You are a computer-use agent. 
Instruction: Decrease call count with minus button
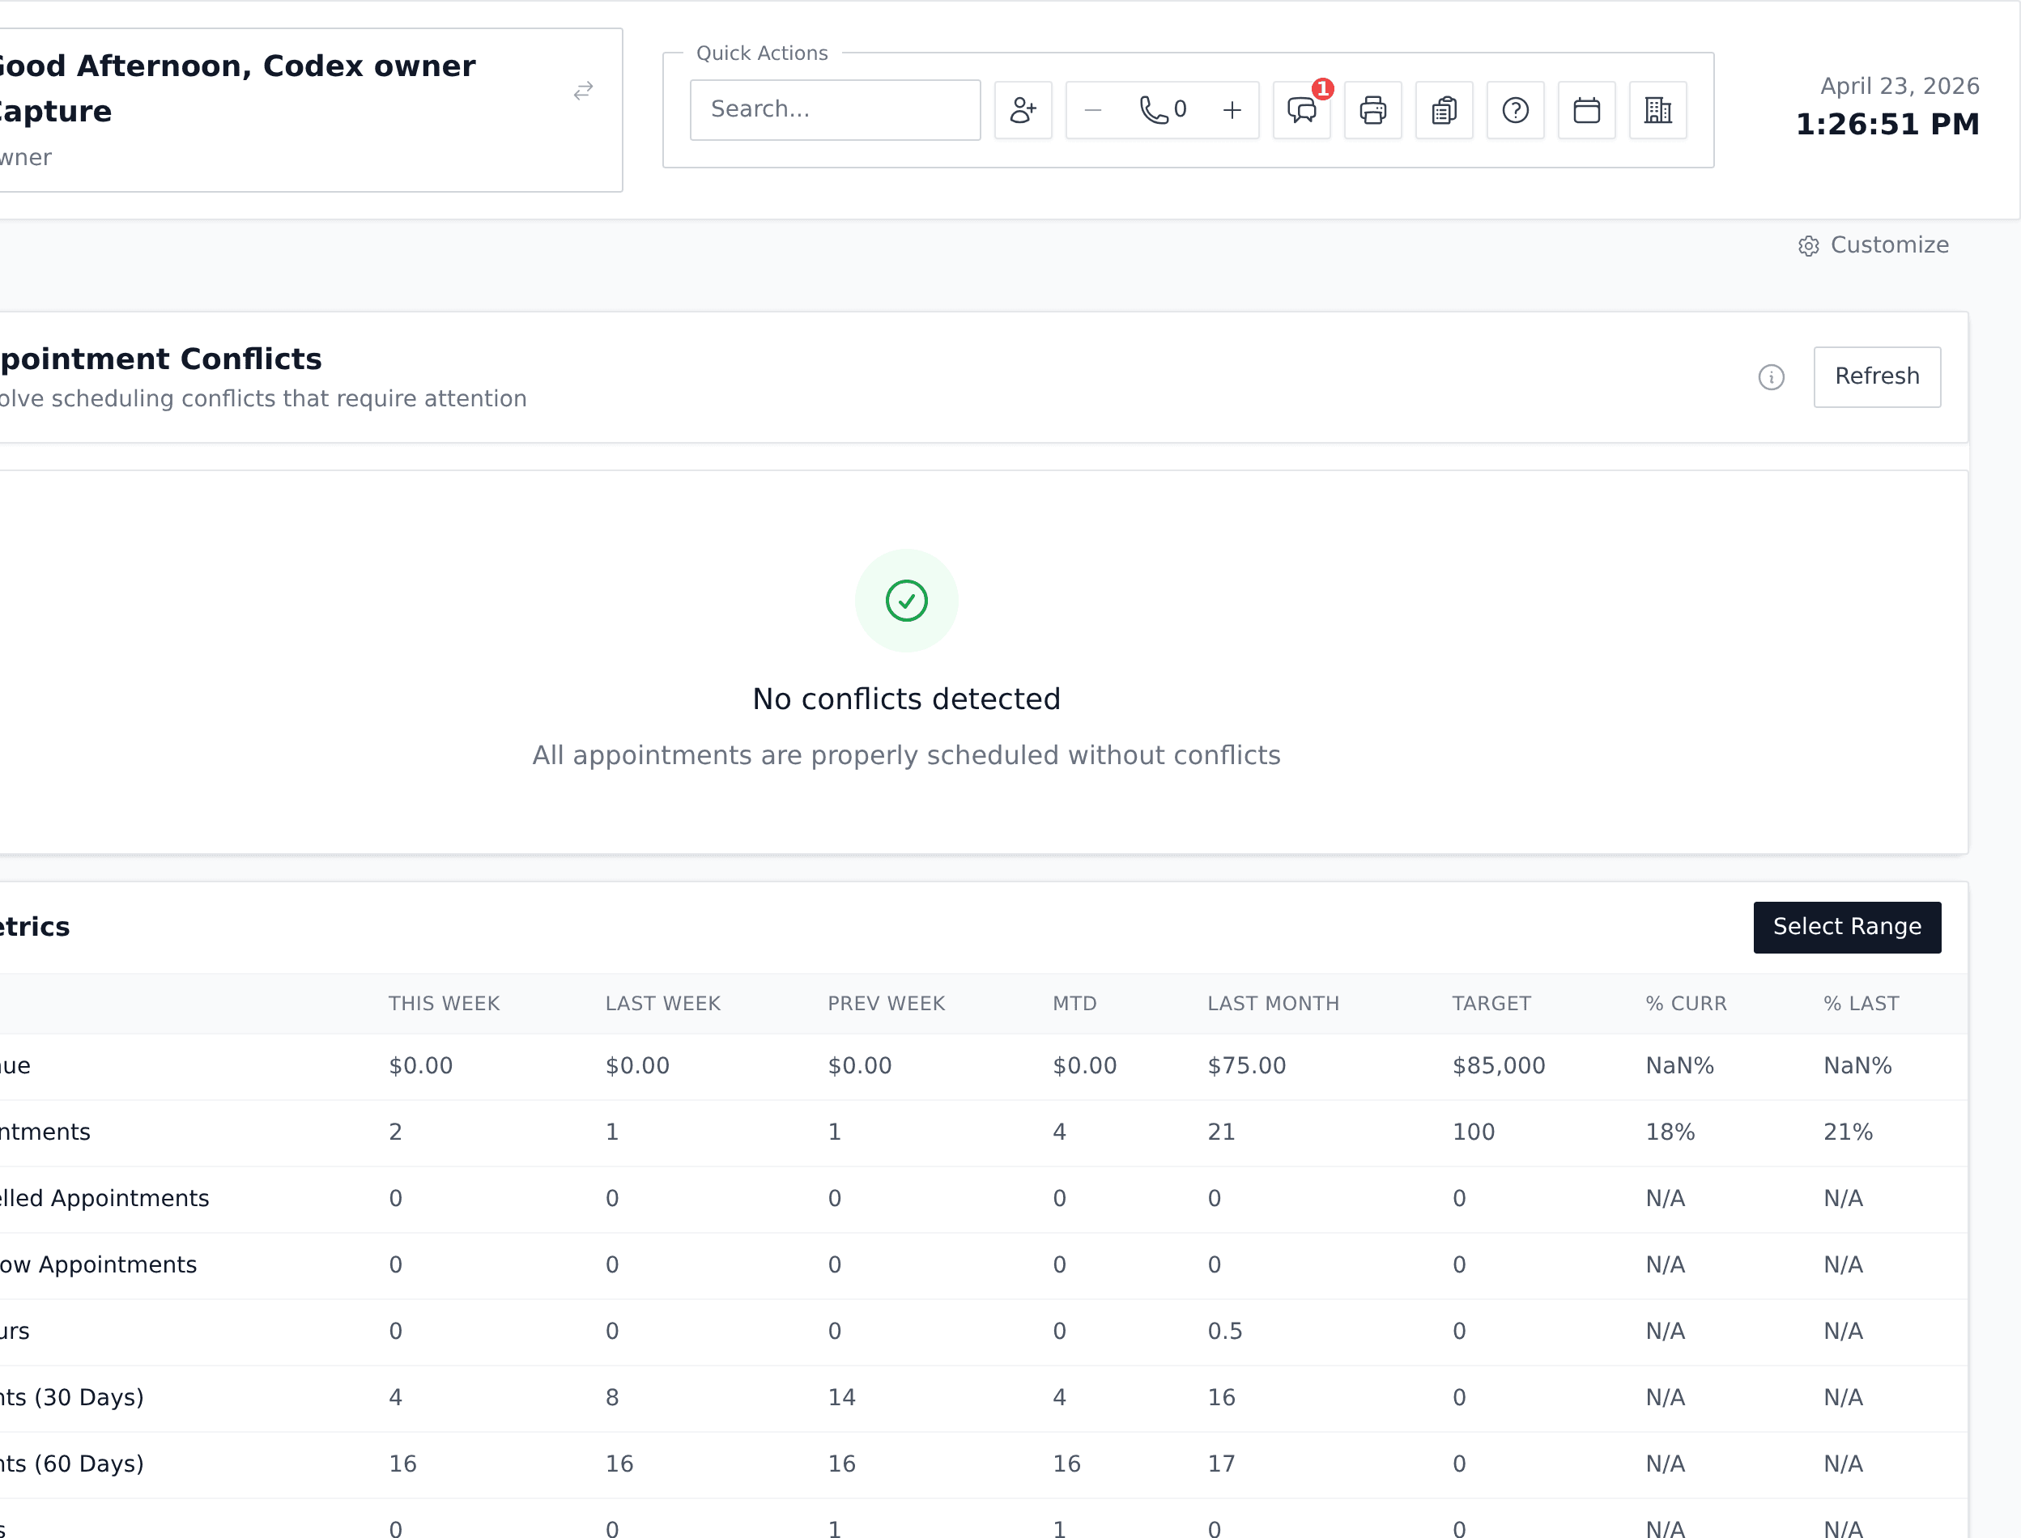coord(1091,110)
